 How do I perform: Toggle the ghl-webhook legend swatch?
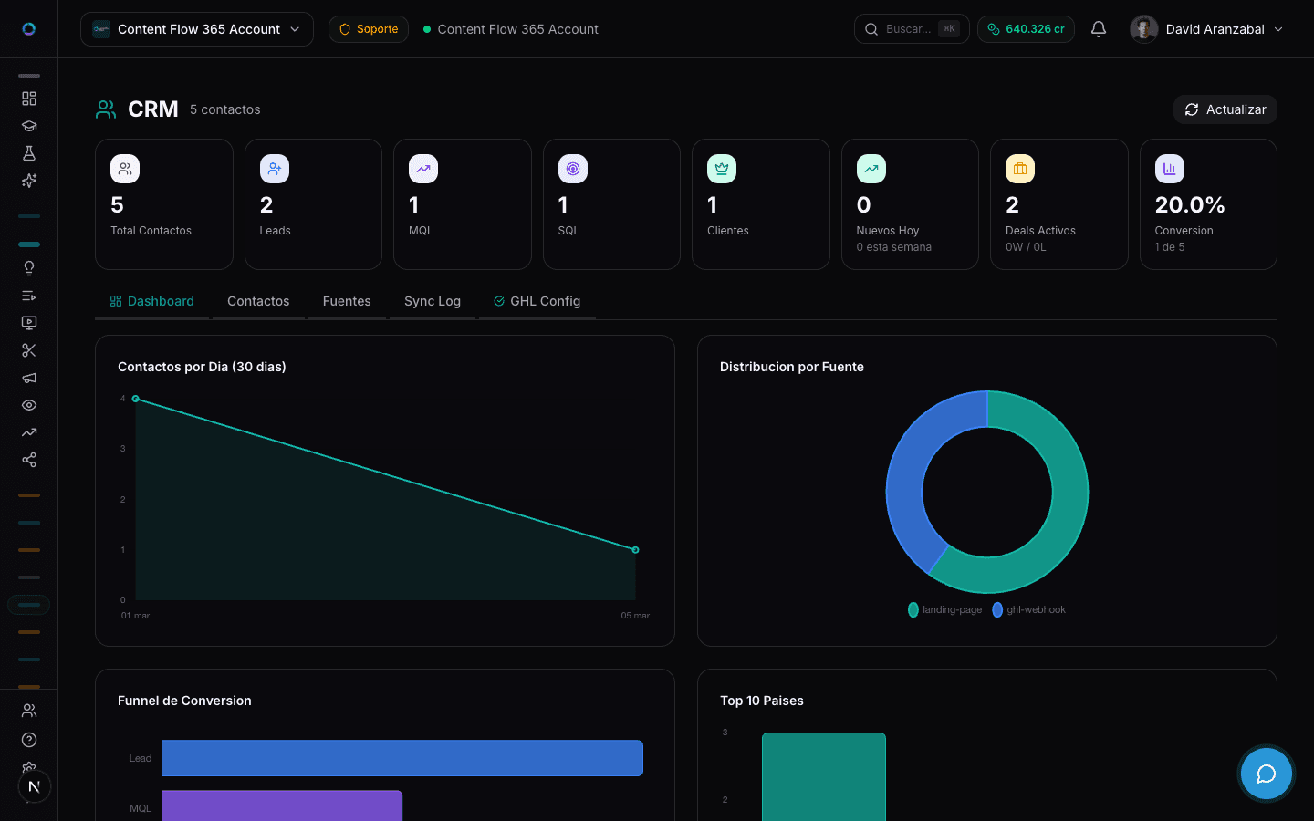pos(997,609)
